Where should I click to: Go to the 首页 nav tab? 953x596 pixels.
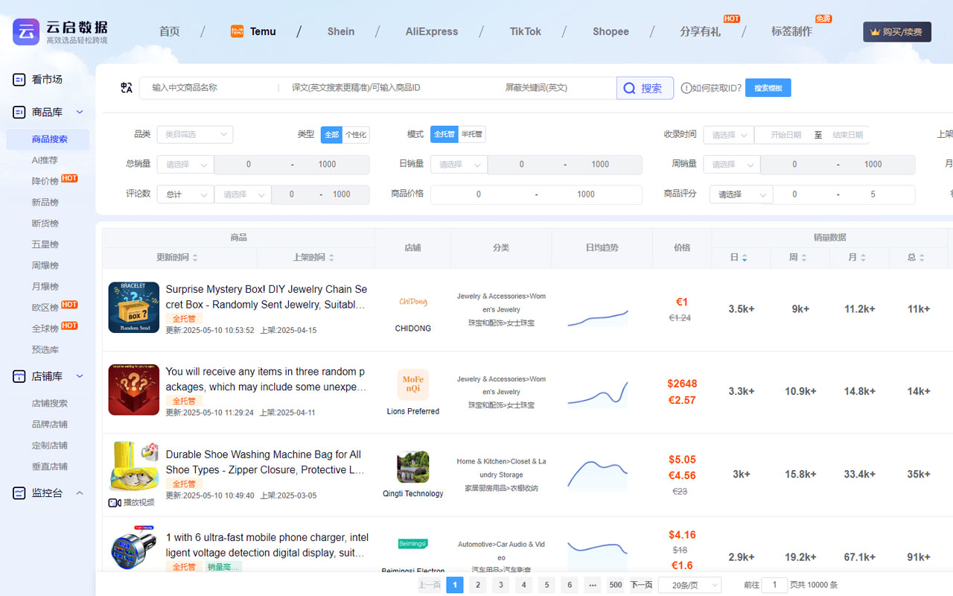[x=170, y=31]
